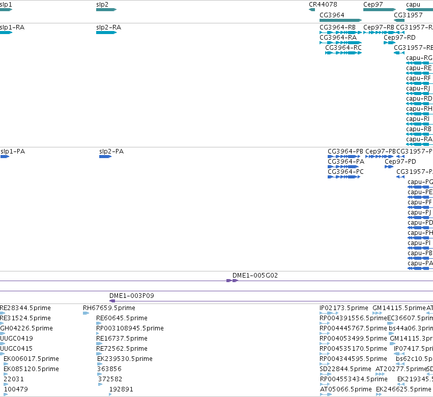
Task: Select the SD22844.5prime EST label
Action: pyautogui.click(x=345, y=369)
